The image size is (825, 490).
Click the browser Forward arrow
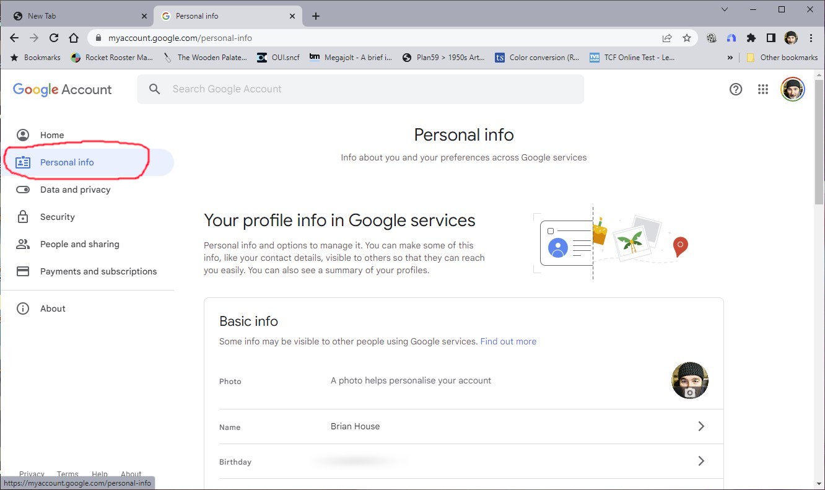(x=34, y=38)
